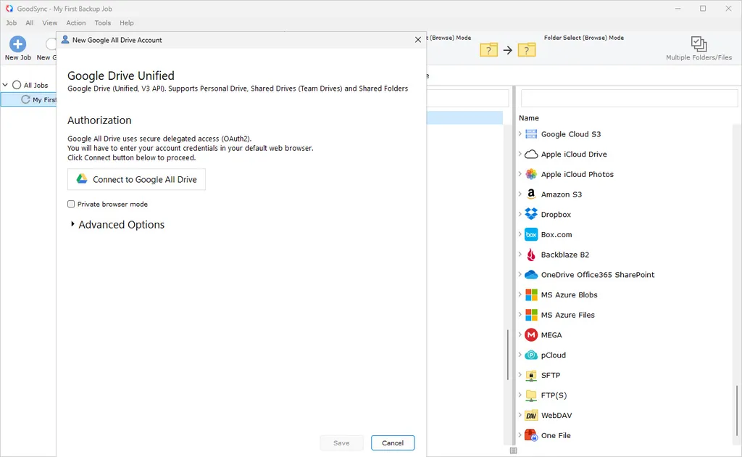The height and width of the screenshot is (457, 742).
Task: Select the SFTP icon
Action: [531, 375]
